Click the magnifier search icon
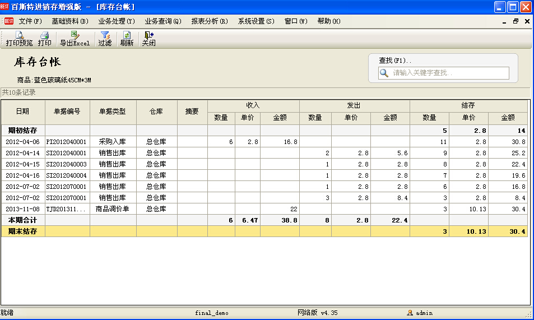Screen dimensions: 534x320 pyautogui.click(x=384, y=73)
